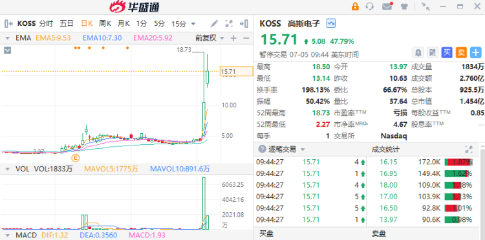Viewport: 485px width, 240px height.
Task: Click the 15.71 price axis tag
Action: 236,72
